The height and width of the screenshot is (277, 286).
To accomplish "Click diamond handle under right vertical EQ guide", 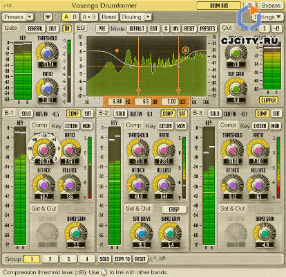I will point(178,90).
